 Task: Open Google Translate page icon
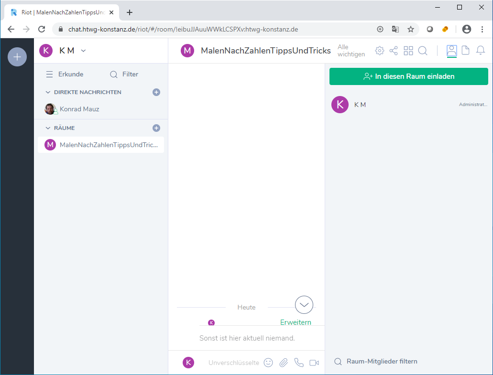pyautogui.click(x=395, y=29)
